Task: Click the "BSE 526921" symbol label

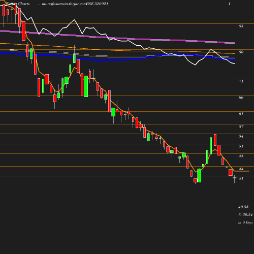Action: click(97, 4)
